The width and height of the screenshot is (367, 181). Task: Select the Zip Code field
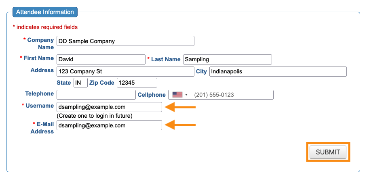click(x=137, y=83)
